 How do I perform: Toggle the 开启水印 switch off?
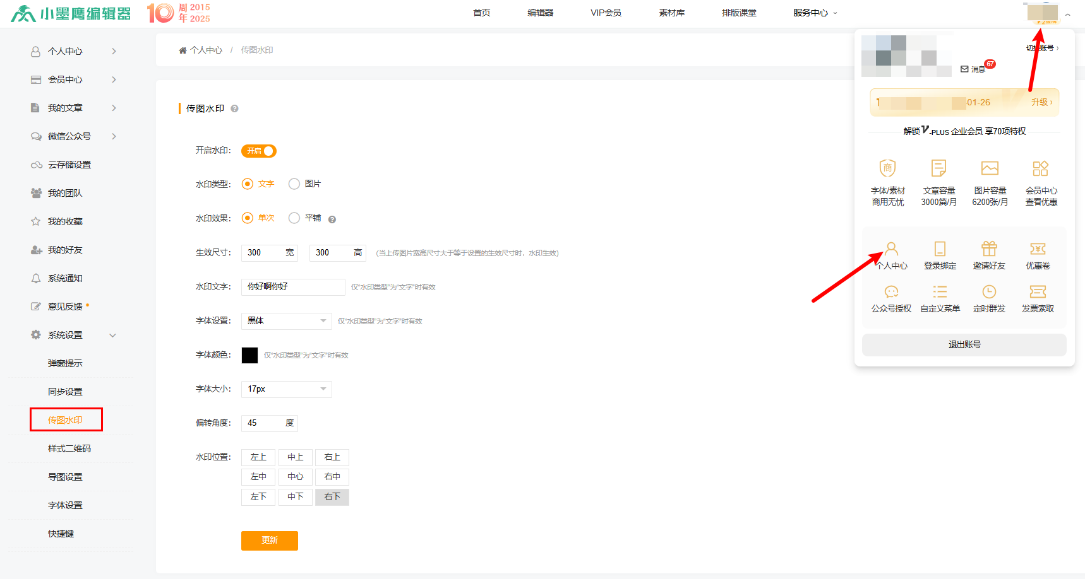click(x=259, y=151)
